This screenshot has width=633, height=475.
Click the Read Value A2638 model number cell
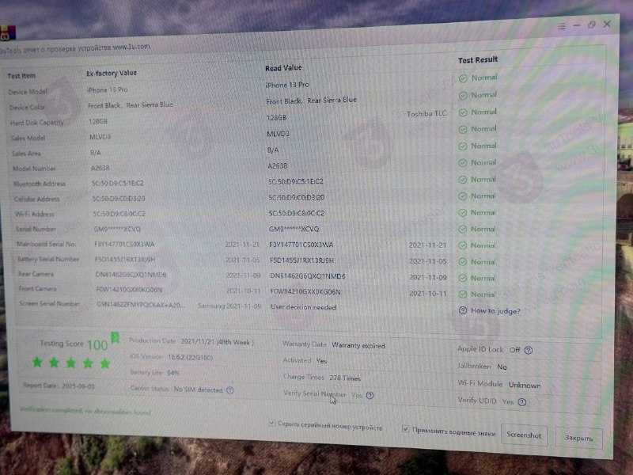click(x=278, y=166)
